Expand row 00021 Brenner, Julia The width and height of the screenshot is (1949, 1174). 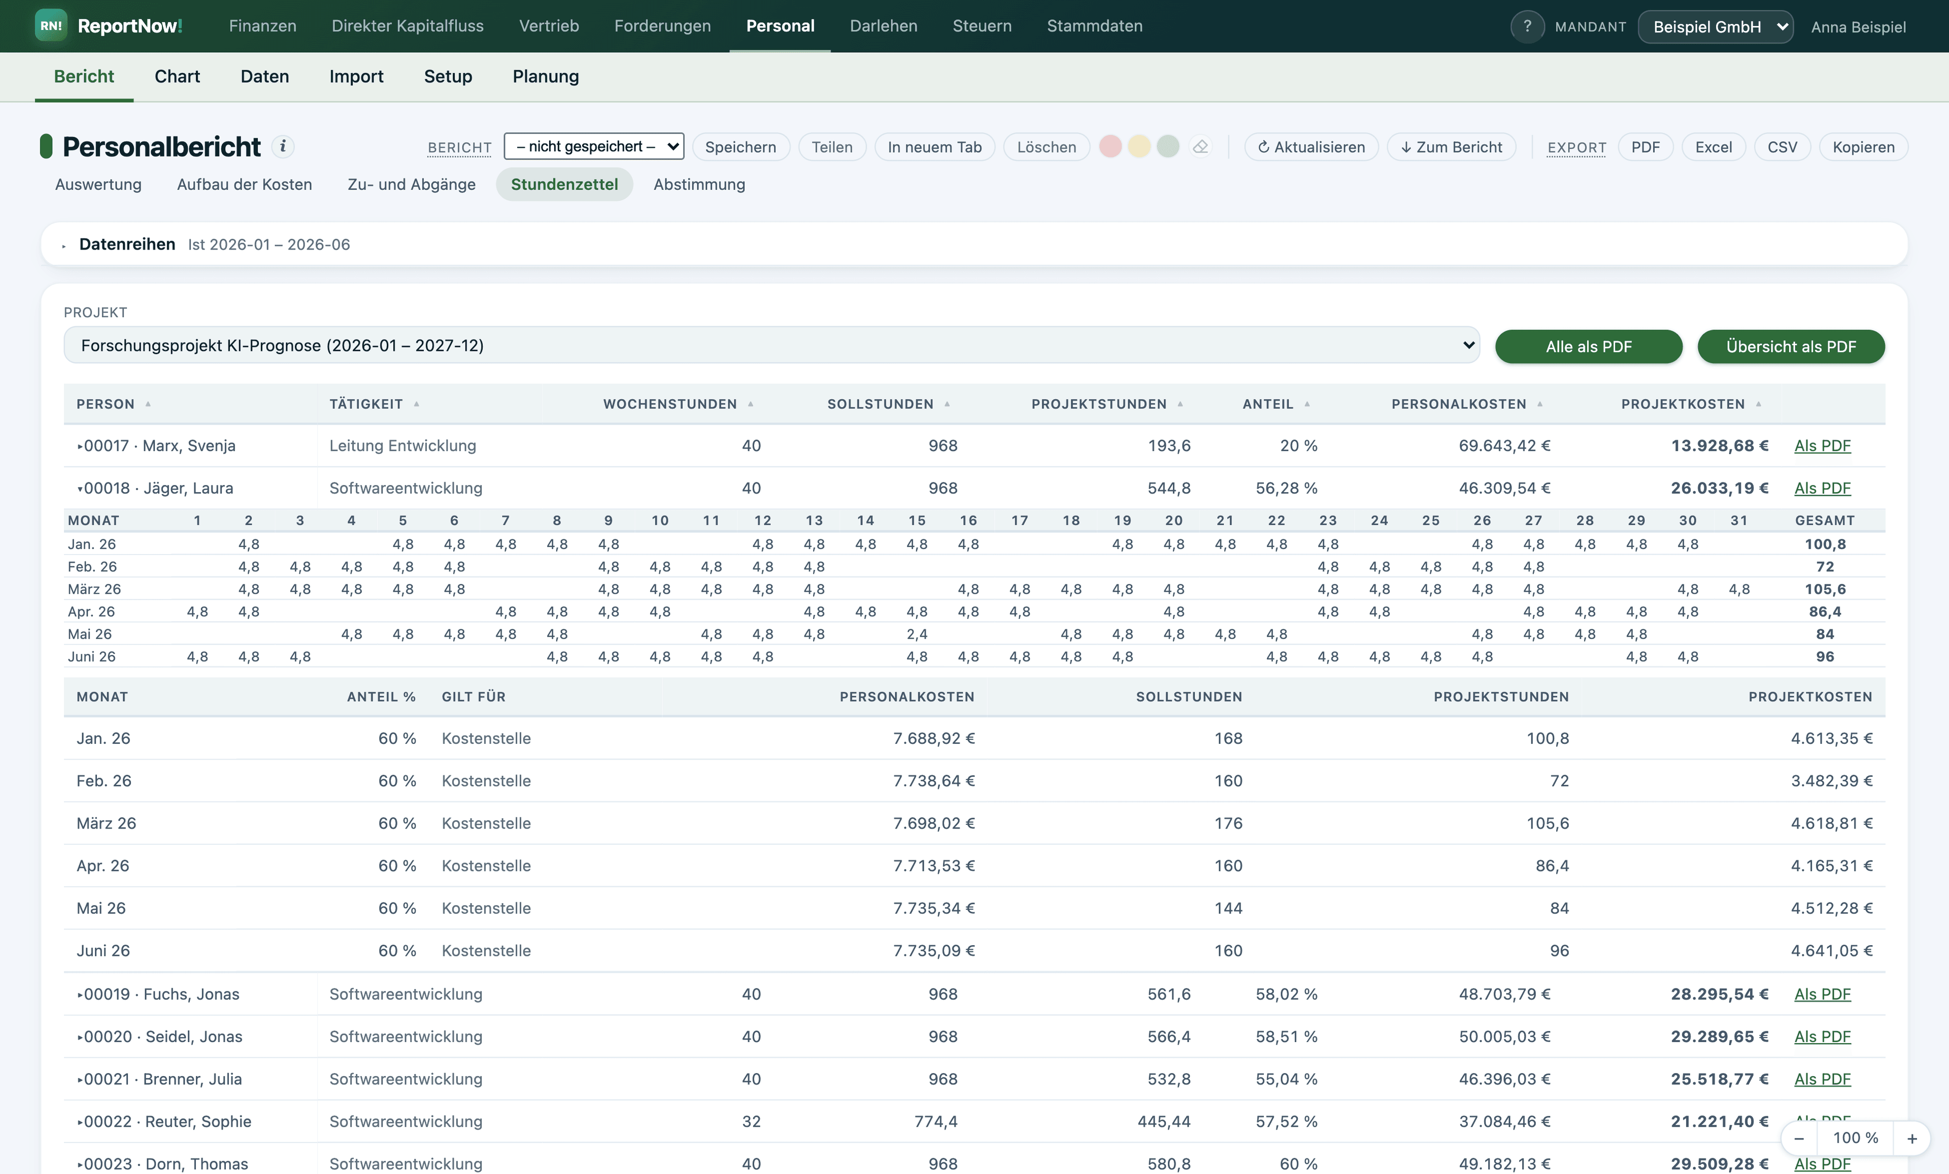(x=80, y=1079)
